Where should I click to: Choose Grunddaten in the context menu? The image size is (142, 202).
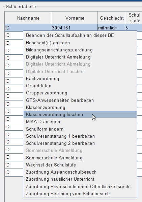[80, 86]
